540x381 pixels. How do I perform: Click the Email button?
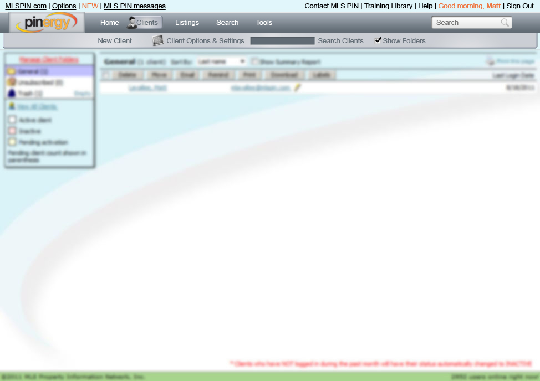click(188, 75)
